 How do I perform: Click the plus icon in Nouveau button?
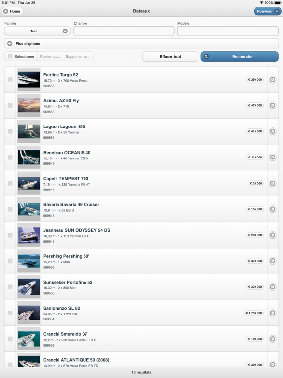pyautogui.click(x=277, y=11)
